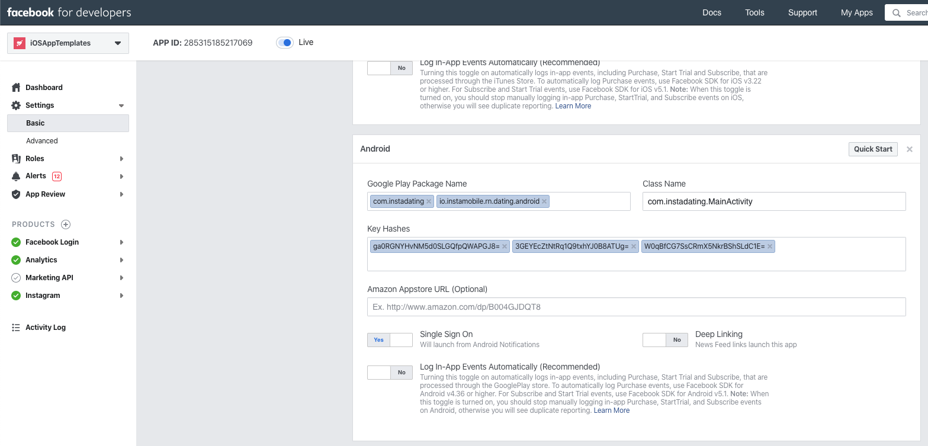
Task: Click the App Review shield icon
Action: (16, 194)
